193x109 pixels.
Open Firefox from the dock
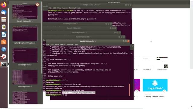click(x=4, y=5)
